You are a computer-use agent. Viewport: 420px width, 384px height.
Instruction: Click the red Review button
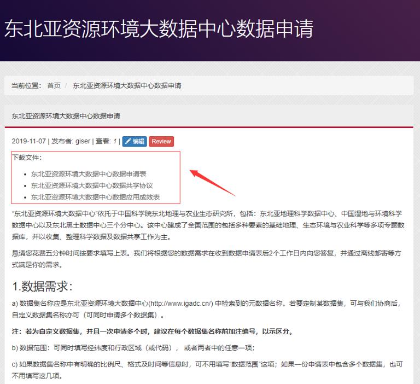[x=161, y=141]
